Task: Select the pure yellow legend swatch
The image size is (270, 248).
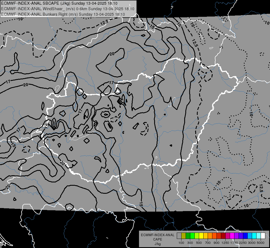Action: click(201, 236)
